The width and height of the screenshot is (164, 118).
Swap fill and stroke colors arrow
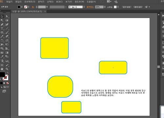pos(8,73)
